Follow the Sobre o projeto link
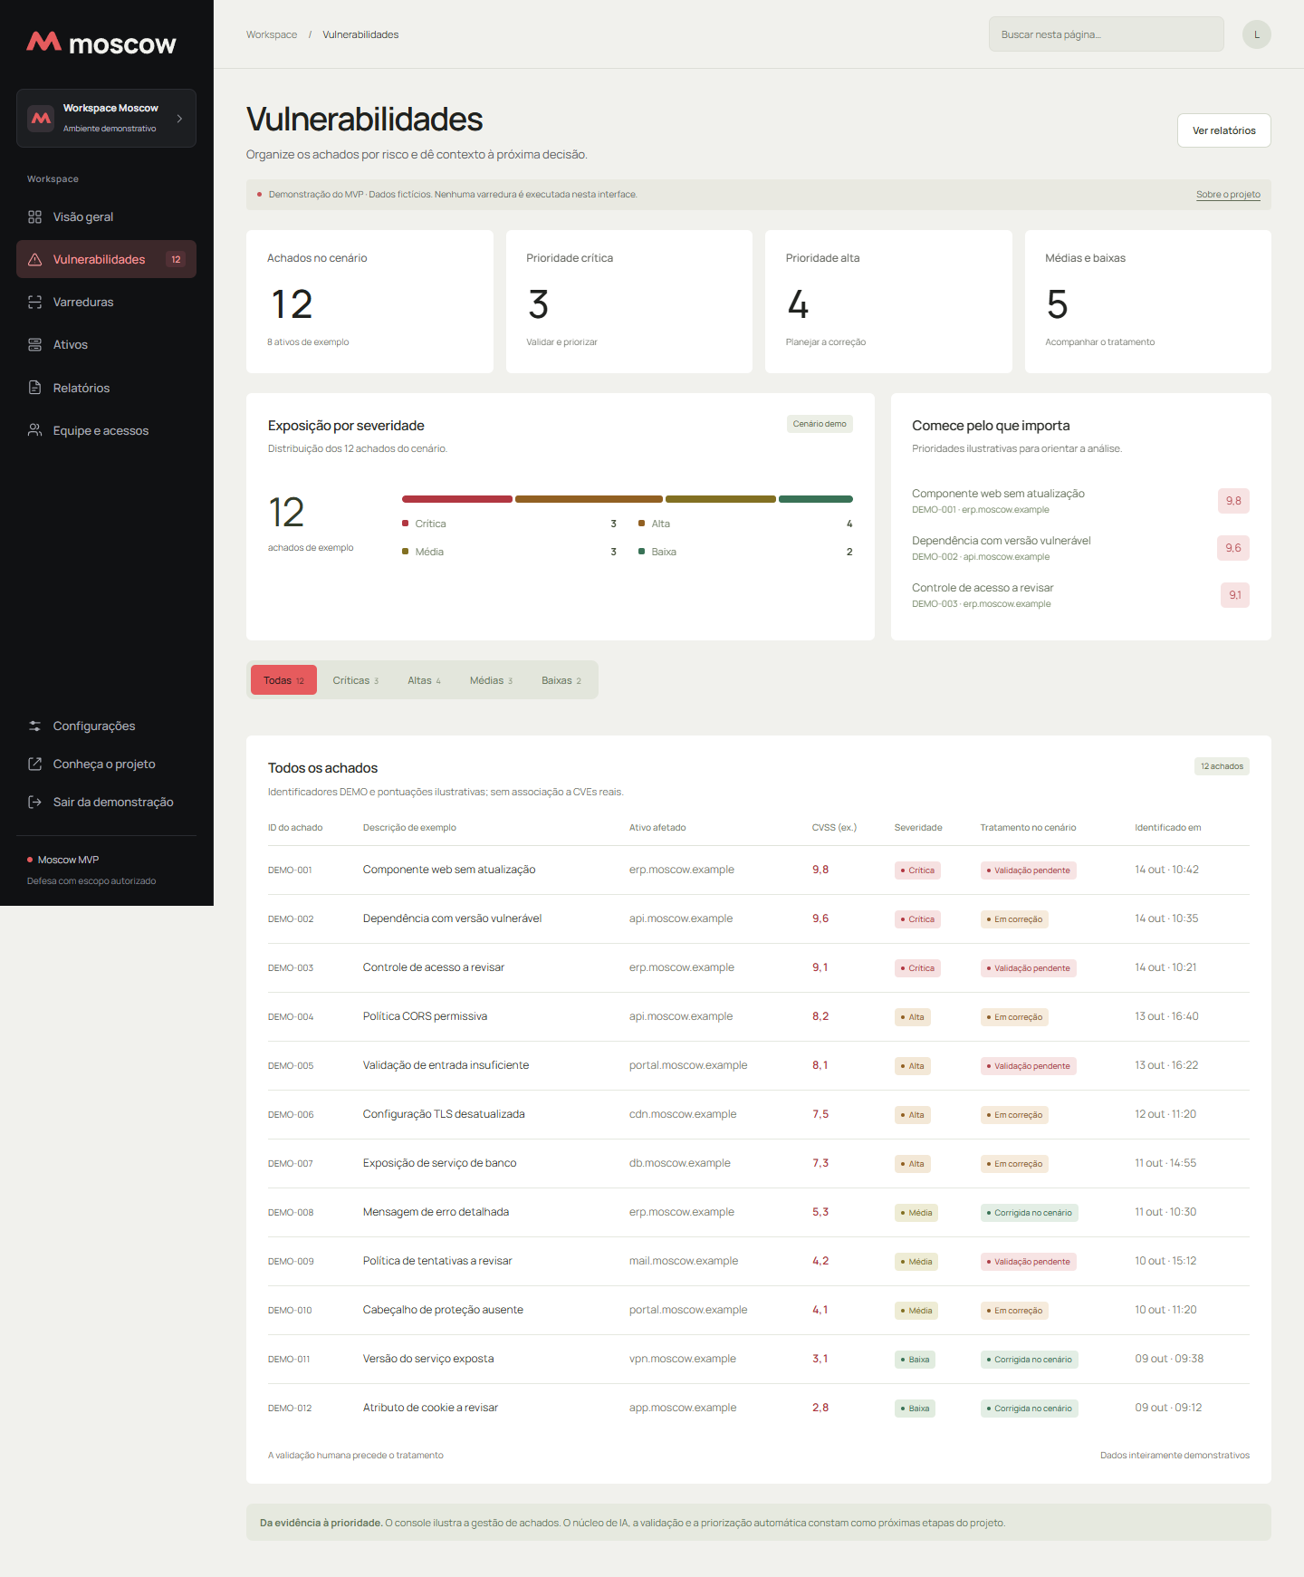This screenshot has width=1304, height=1577. pos(1228,195)
